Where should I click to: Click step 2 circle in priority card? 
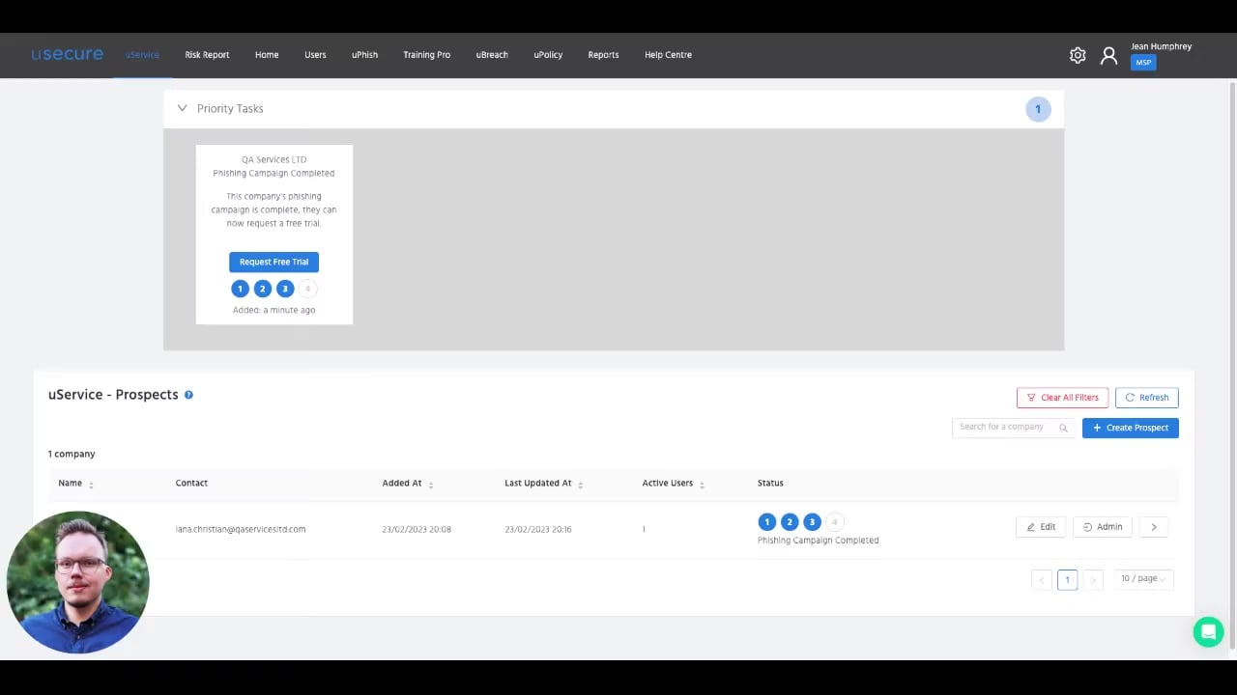[x=262, y=289]
